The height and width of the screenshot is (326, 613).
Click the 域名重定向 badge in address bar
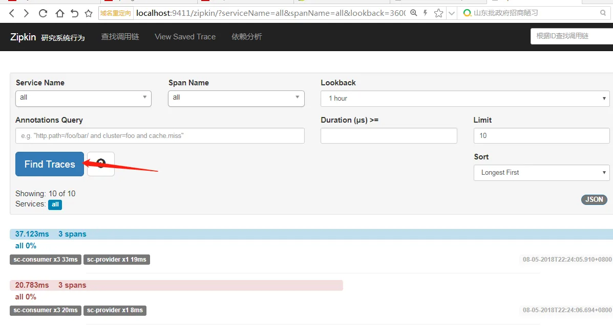pyautogui.click(x=116, y=13)
